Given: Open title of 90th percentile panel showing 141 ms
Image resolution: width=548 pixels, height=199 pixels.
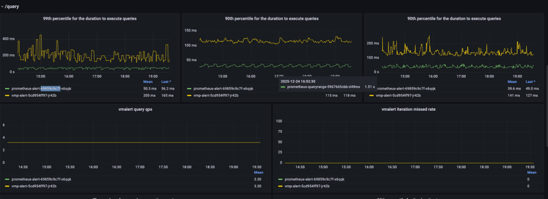Looking at the screenshot, I should pos(454,18).
